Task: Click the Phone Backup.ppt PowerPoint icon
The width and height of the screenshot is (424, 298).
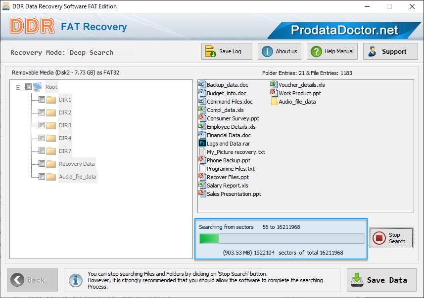Action: tap(202, 160)
